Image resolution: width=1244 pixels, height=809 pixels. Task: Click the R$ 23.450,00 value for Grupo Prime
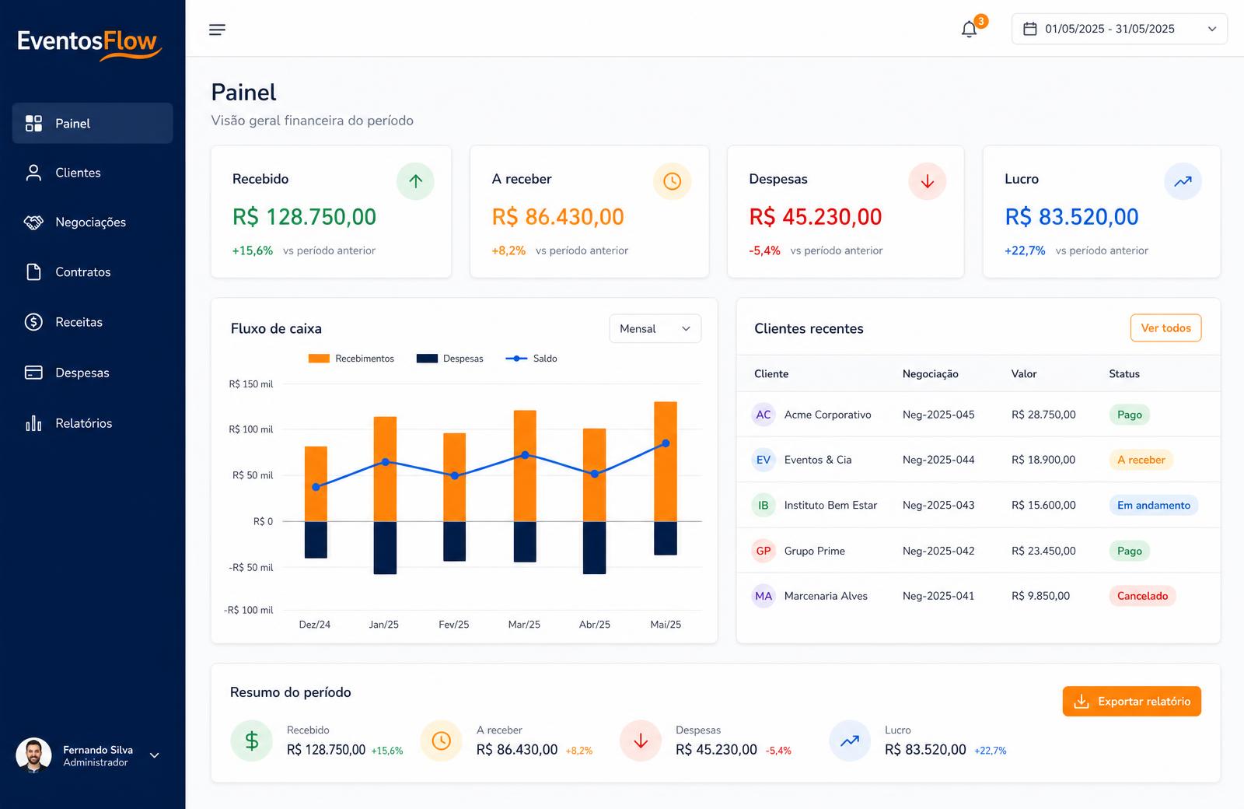(x=1043, y=551)
